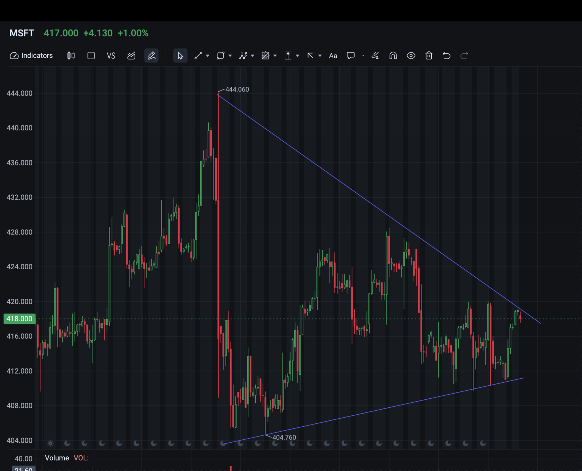This screenshot has width=582, height=471.
Task: Click the MSFT ticker symbol
Action: (x=22, y=33)
